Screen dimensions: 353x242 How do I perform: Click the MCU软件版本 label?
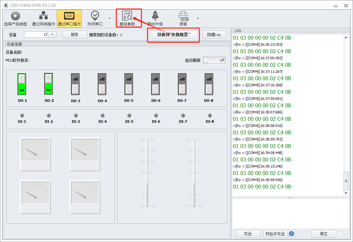pyautogui.click(x=17, y=60)
